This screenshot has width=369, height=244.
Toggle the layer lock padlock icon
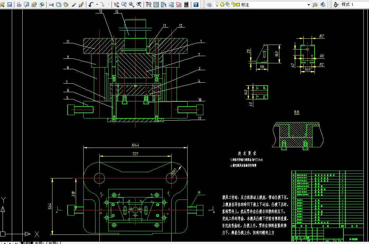tap(233, 5)
